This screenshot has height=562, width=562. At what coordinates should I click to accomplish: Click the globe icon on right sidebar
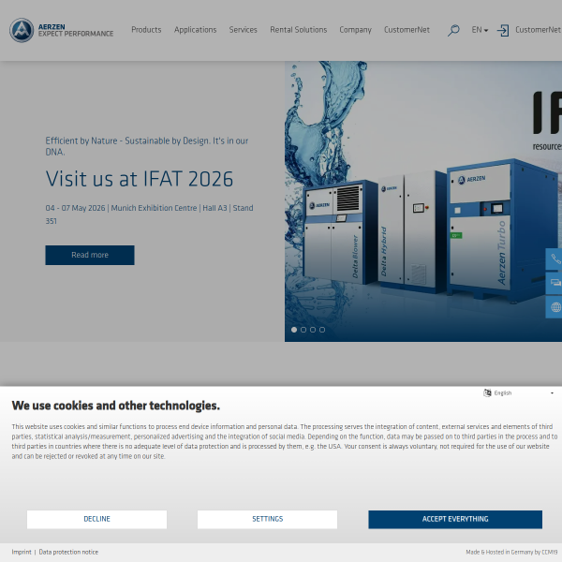tap(555, 307)
